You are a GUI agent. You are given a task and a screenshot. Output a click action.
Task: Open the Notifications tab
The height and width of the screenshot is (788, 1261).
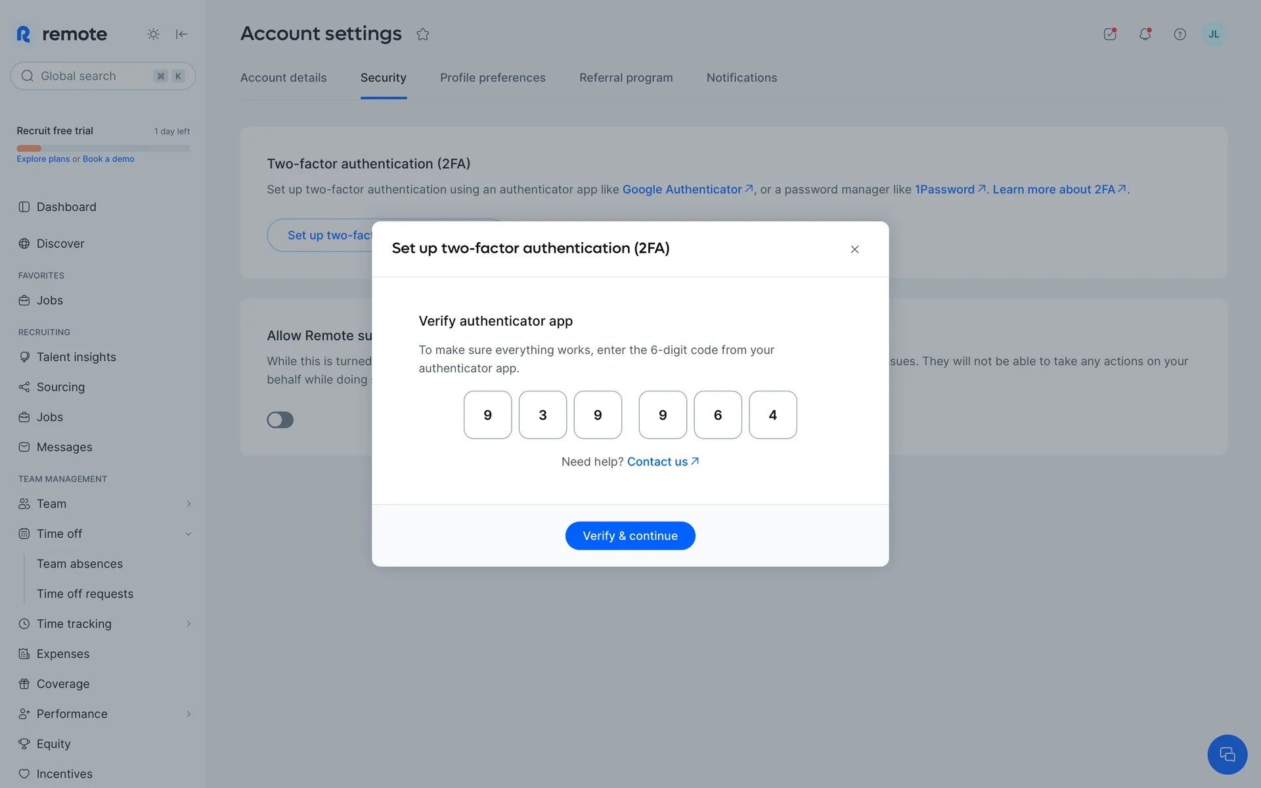click(x=741, y=77)
